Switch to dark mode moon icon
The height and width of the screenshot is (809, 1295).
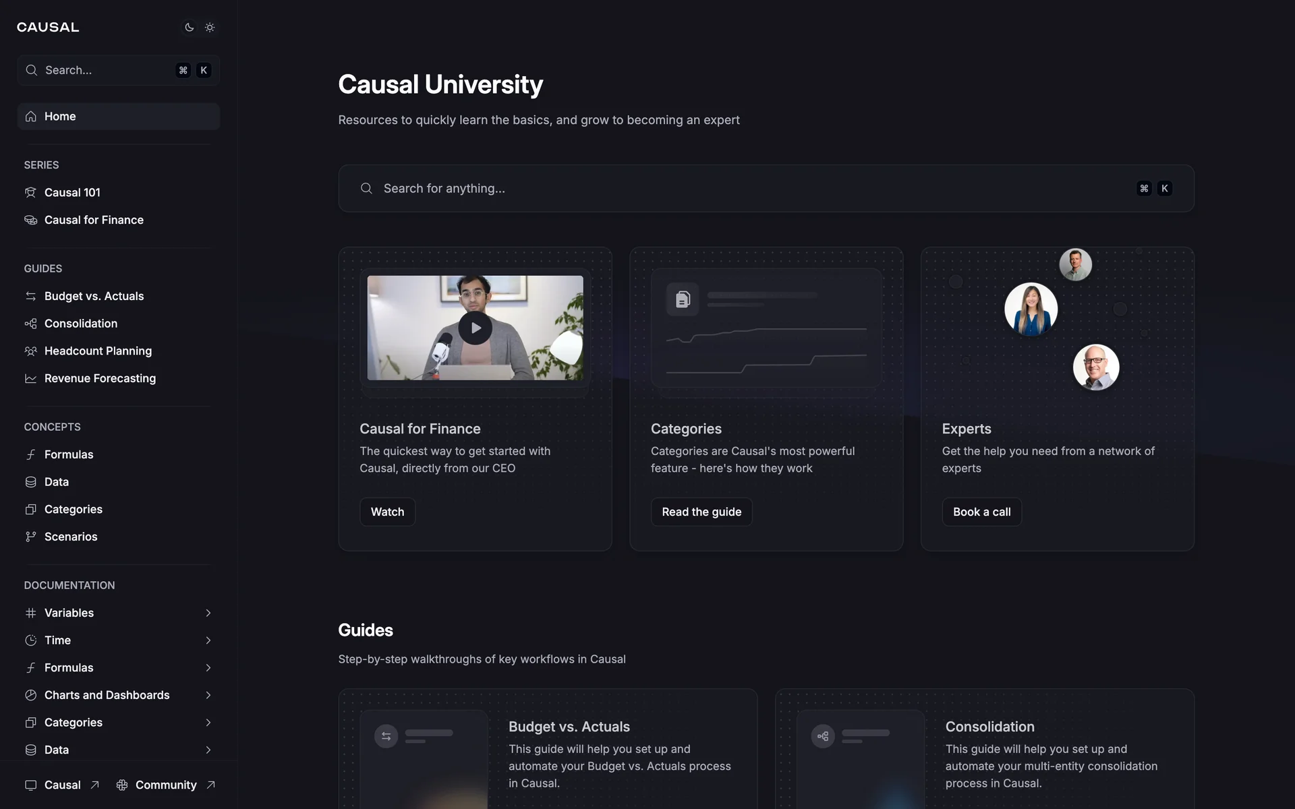(189, 28)
